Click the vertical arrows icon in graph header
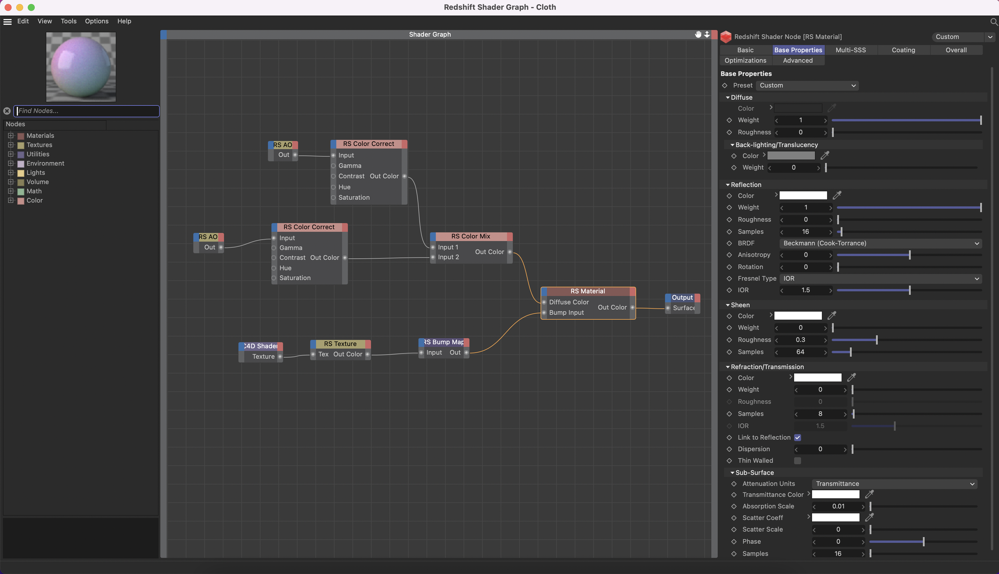The image size is (999, 574). 707,34
